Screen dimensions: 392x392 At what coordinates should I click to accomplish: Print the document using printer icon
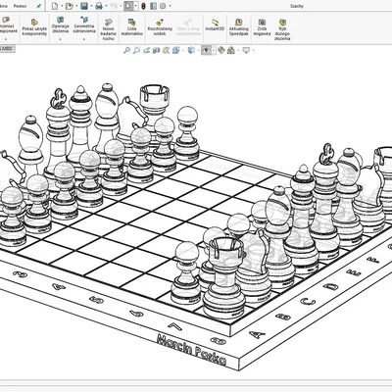pos(99,6)
